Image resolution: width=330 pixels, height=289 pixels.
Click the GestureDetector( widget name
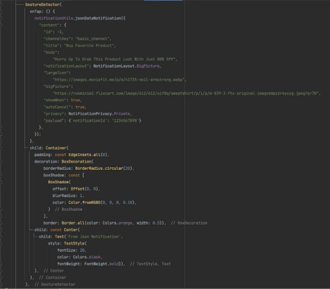[43, 4]
